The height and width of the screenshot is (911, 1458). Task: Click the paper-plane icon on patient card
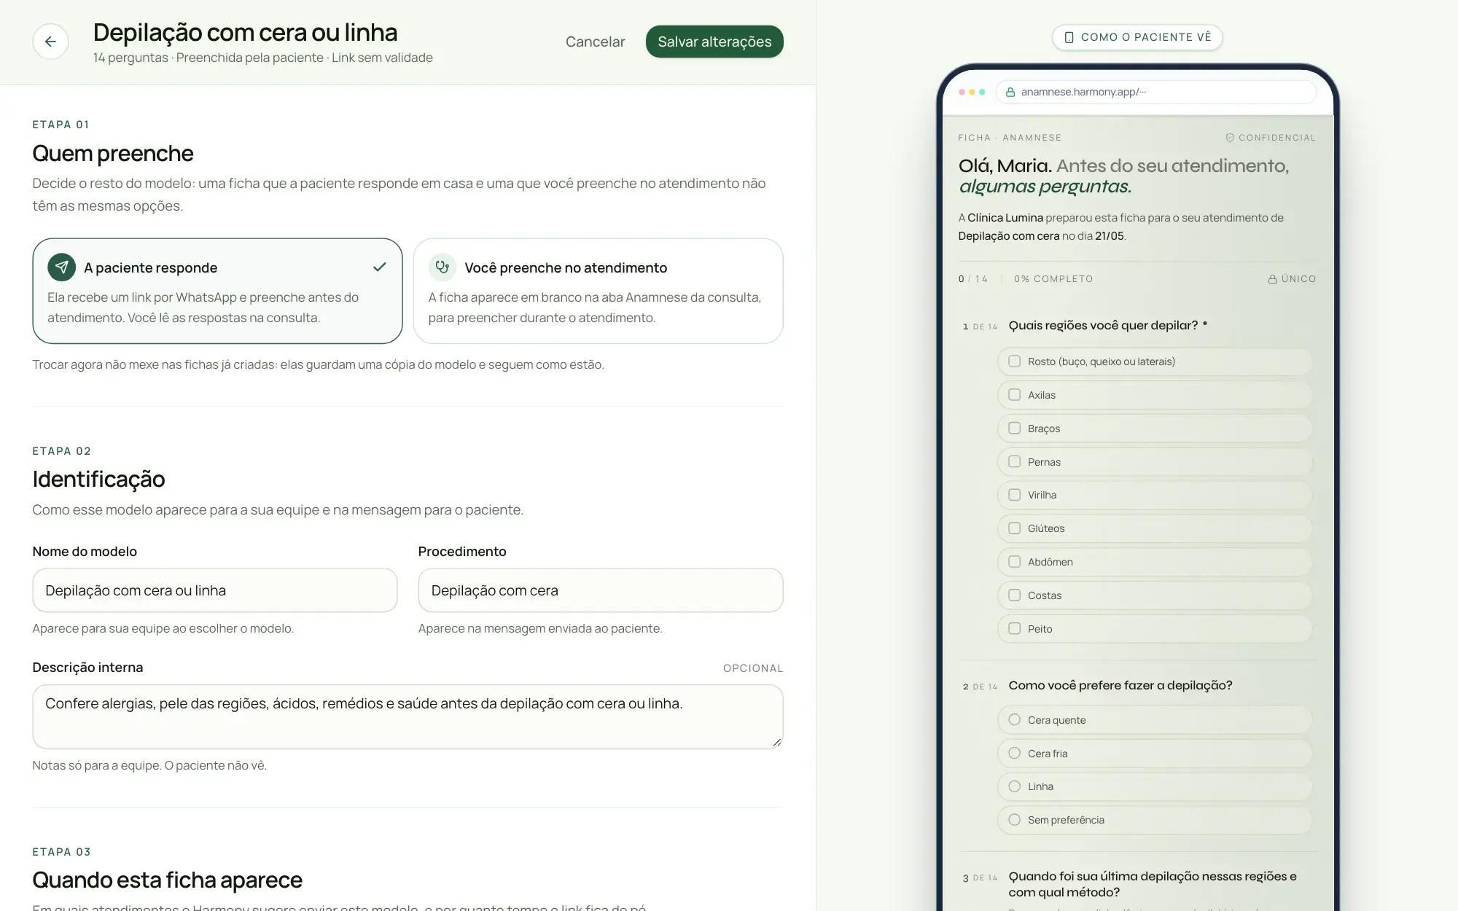click(62, 267)
